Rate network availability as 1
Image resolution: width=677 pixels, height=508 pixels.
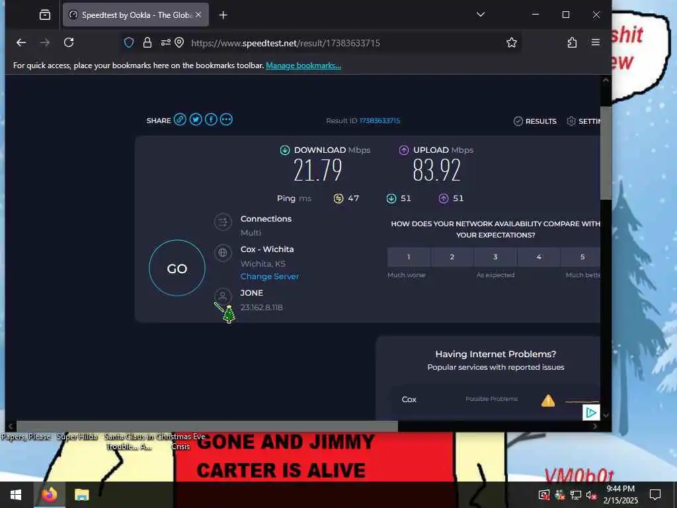[409, 257]
